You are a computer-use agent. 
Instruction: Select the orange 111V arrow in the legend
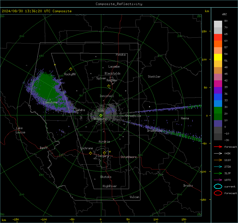[x=218, y=160]
